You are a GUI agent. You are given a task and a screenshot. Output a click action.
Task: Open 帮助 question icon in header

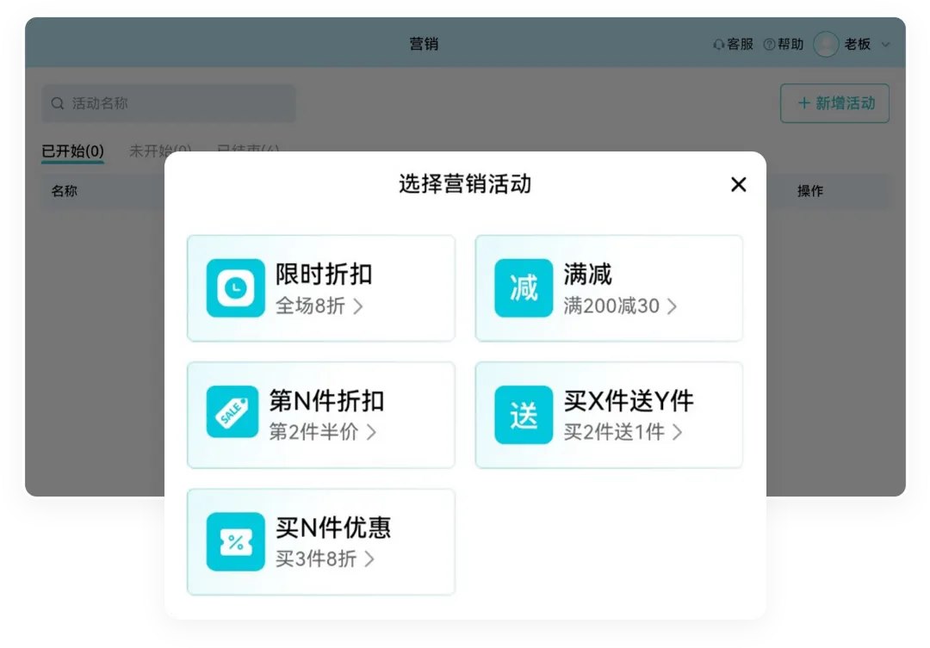(x=769, y=45)
